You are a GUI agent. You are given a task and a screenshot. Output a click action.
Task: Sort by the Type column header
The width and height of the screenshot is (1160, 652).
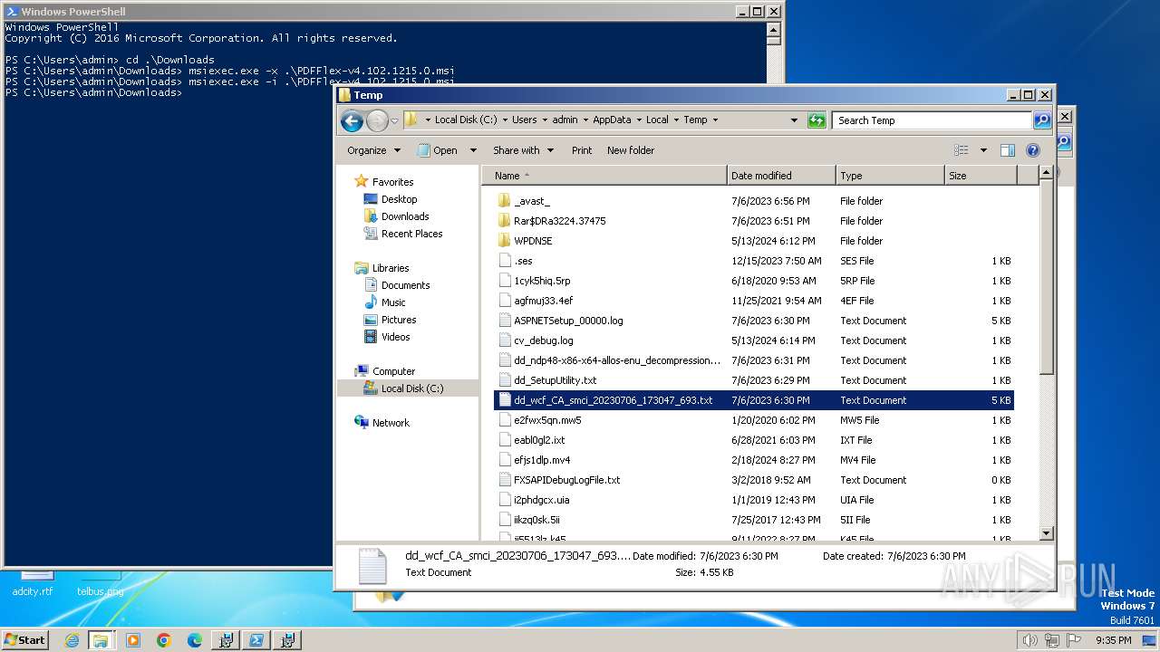[890, 176]
